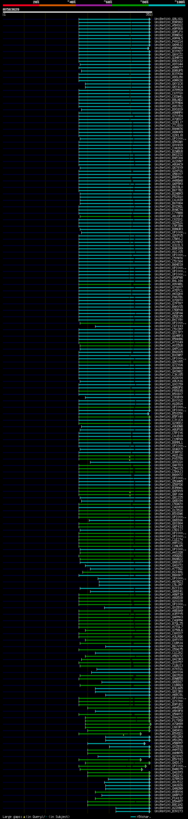Open hit UniRef100_B9R982
188x819 pixels.
(169, 22)
